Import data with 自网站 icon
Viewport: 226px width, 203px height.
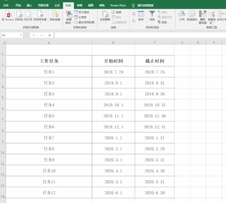point(19,16)
